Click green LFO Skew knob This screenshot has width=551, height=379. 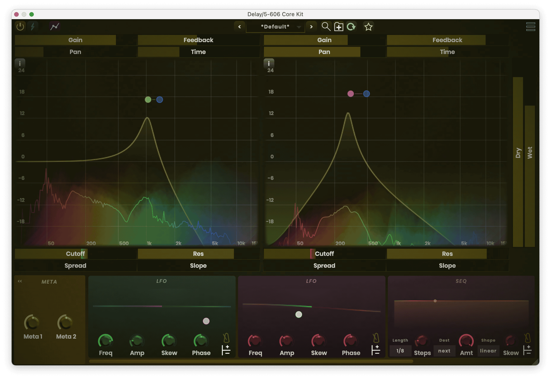coord(169,341)
